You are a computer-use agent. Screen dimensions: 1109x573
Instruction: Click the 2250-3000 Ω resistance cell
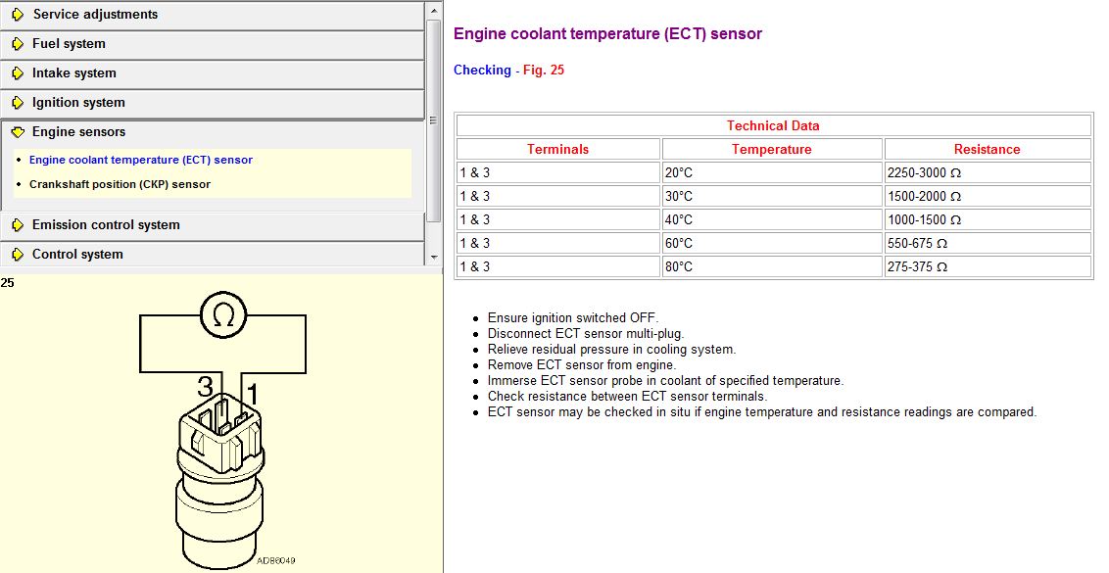(987, 172)
